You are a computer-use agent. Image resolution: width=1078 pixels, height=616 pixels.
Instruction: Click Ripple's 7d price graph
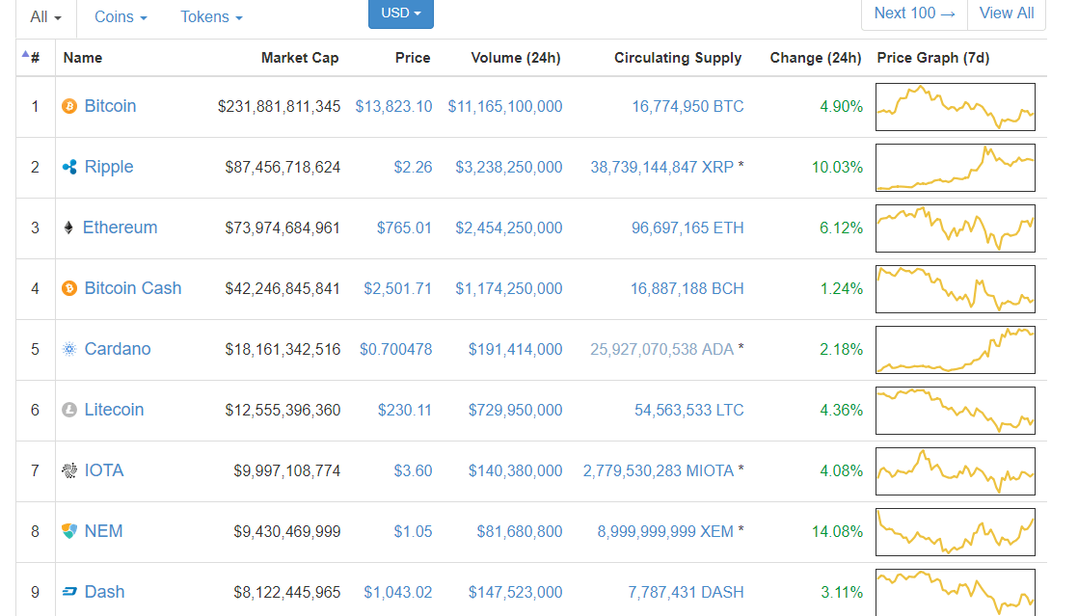coord(955,167)
